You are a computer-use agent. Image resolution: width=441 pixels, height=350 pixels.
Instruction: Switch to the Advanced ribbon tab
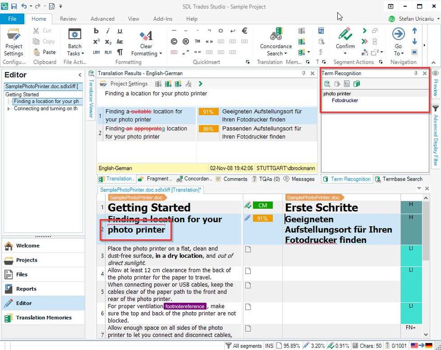click(x=102, y=19)
